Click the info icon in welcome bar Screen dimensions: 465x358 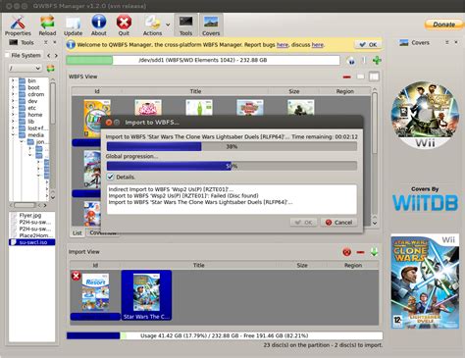pos(71,45)
